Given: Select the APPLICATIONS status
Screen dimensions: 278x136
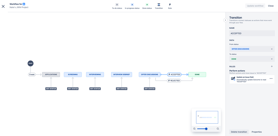Looking at the screenshot, I should pos(51,75).
